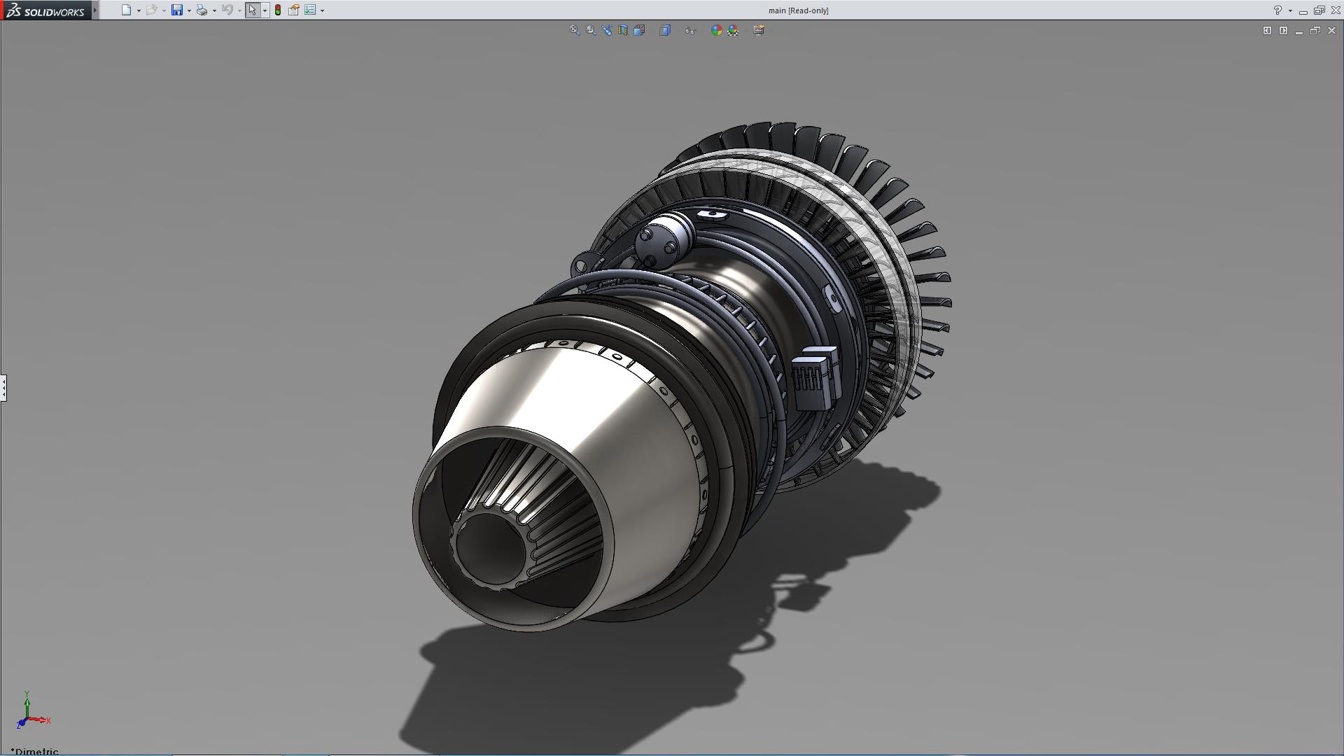
Task: Click the Zoom to Fit icon
Action: (575, 30)
